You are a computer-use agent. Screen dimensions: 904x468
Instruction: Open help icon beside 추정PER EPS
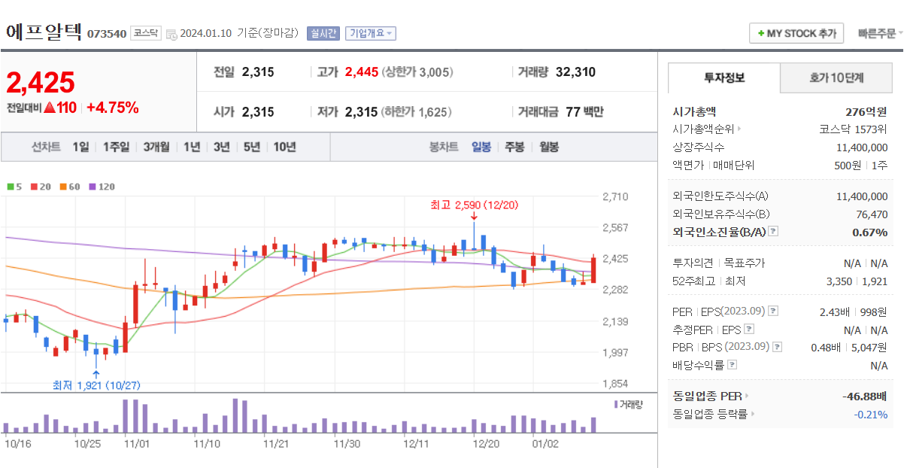tap(748, 330)
